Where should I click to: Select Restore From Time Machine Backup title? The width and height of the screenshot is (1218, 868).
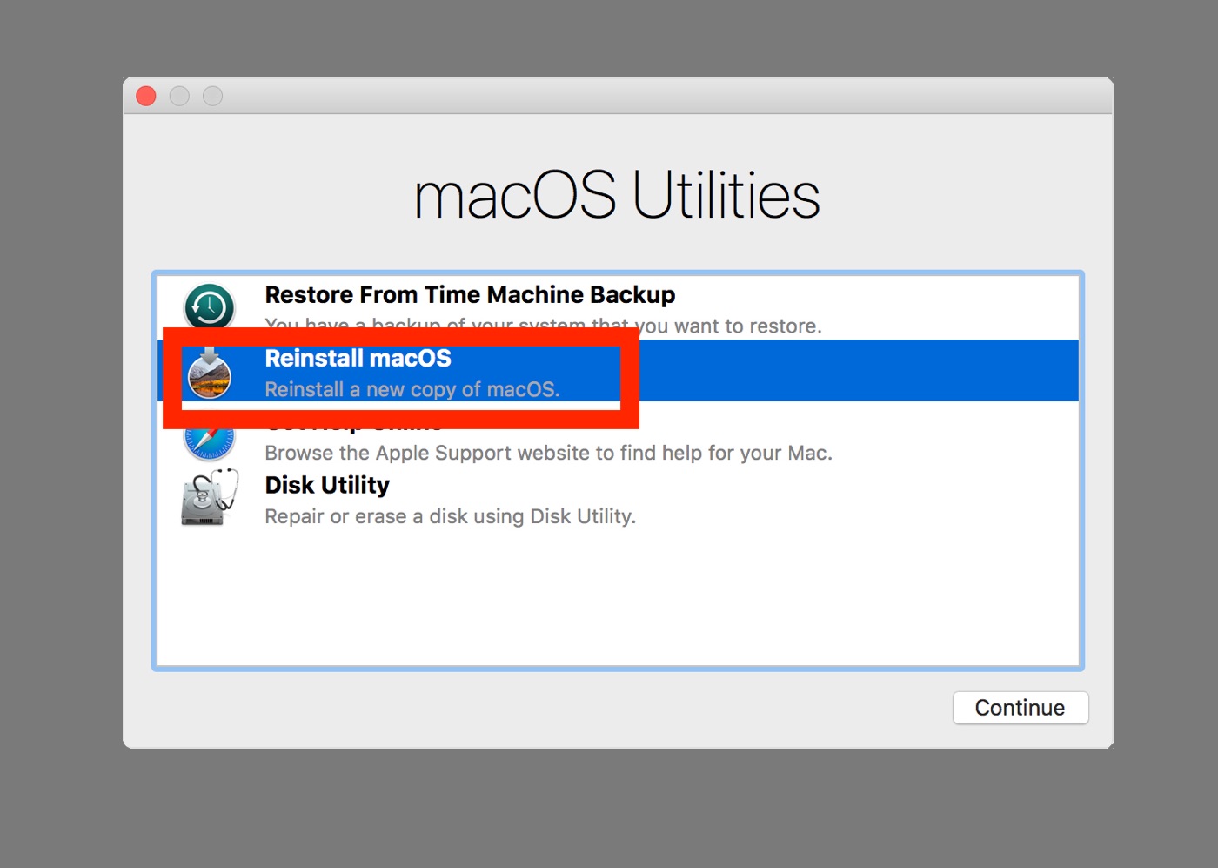click(470, 295)
